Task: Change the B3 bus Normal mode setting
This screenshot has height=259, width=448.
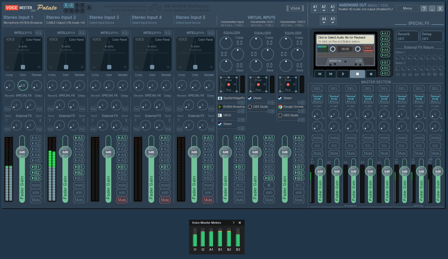Action: click(435, 99)
